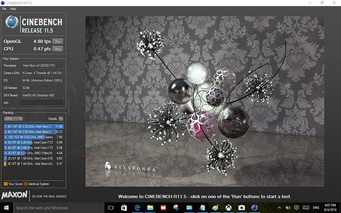Run the OpenGL benchmark test
This screenshot has height=213, width=341.
57,41
